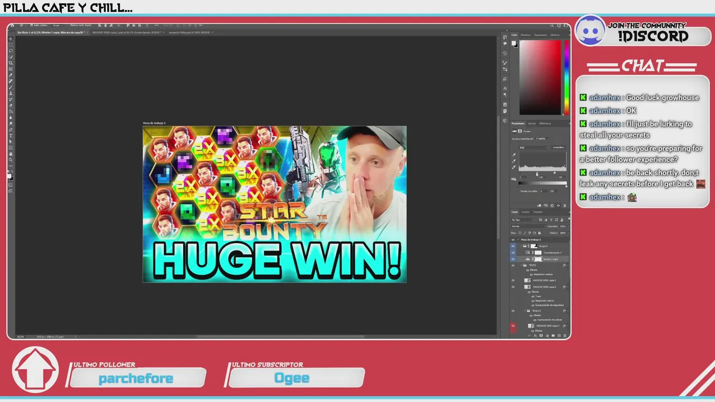Reset adjustment defaults in Properties footer

[x=552, y=205]
